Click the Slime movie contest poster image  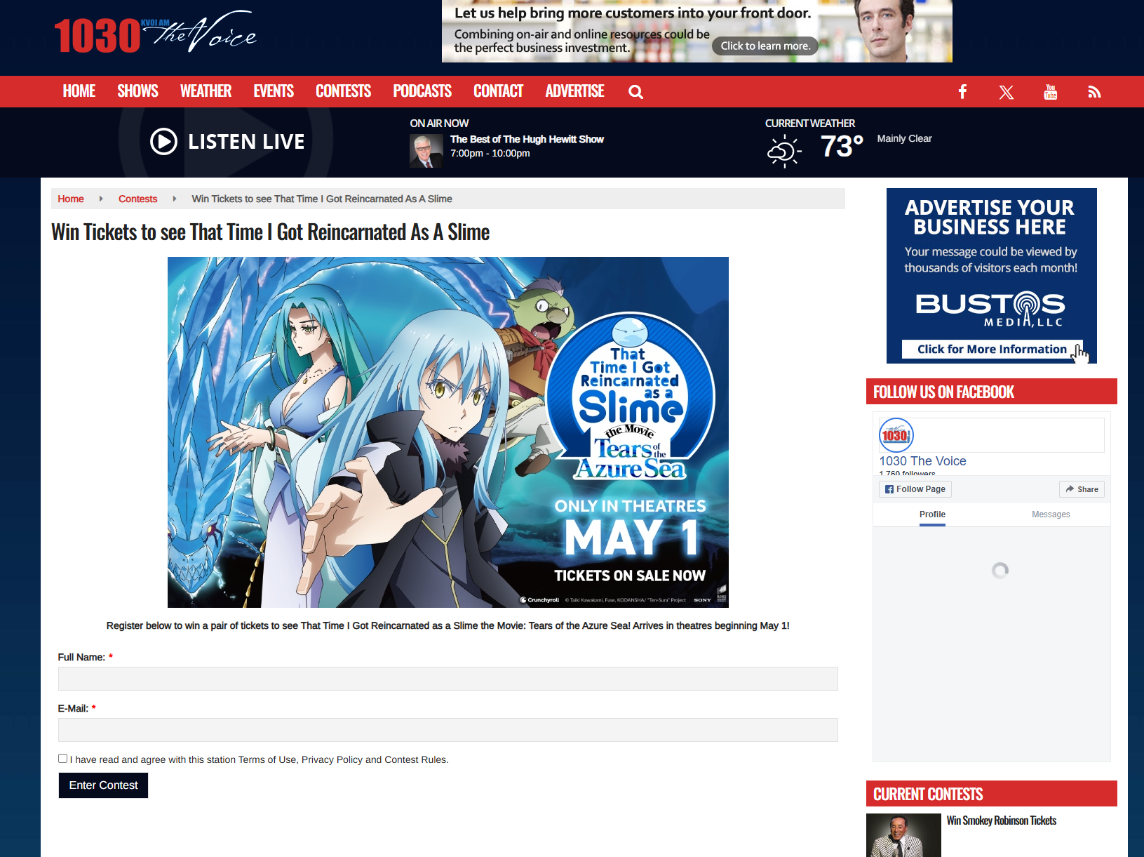(448, 432)
